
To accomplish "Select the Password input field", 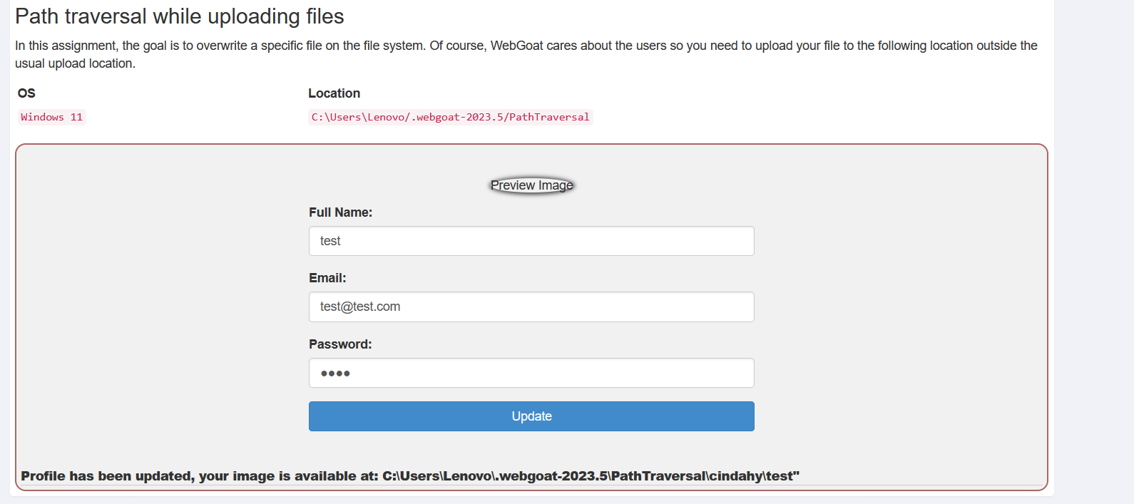I will pyautogui.click(x=531, y=373).
